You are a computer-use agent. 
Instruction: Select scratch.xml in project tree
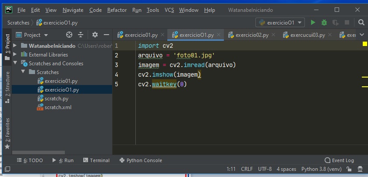(x=58, y=107)
